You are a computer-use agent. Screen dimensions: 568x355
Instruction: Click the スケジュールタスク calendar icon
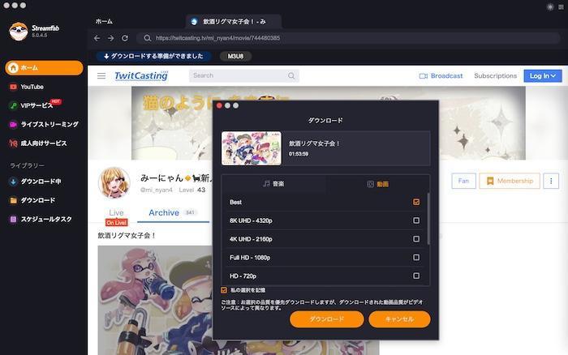pos(14,219)
